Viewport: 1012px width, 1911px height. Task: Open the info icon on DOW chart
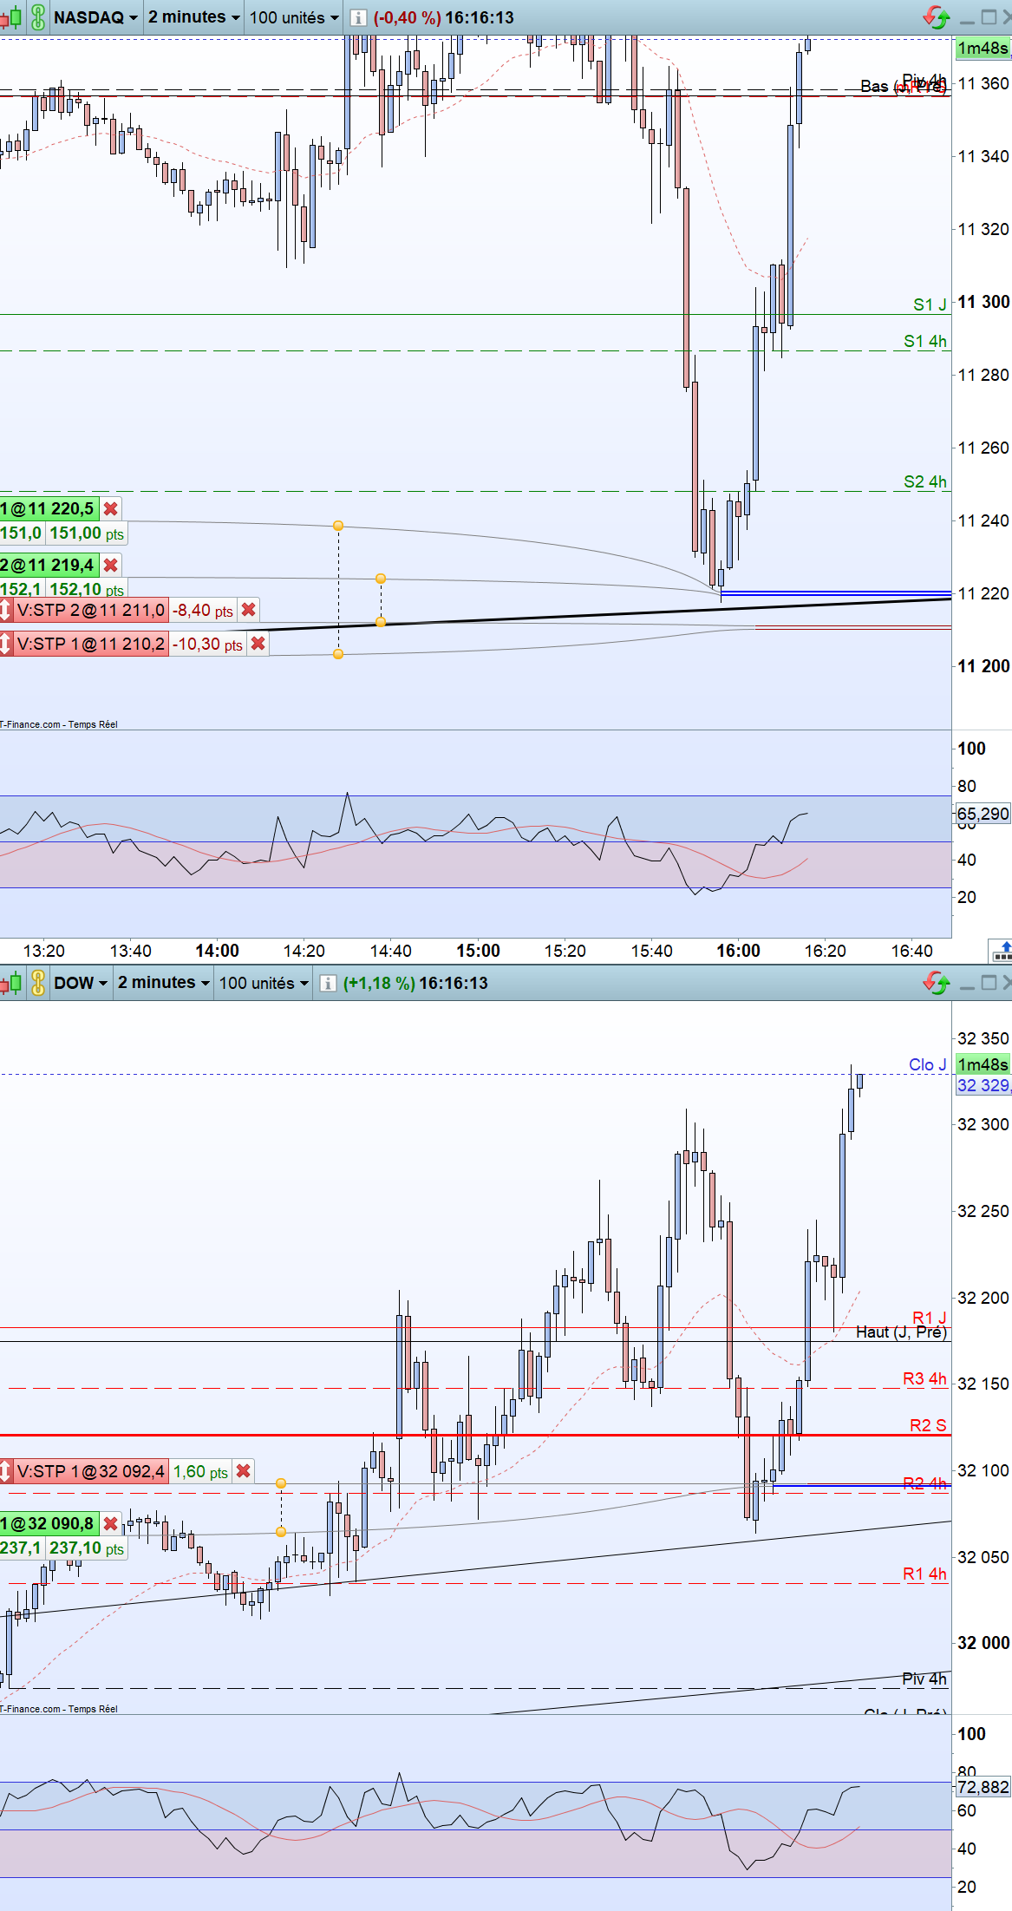(328, 984)
